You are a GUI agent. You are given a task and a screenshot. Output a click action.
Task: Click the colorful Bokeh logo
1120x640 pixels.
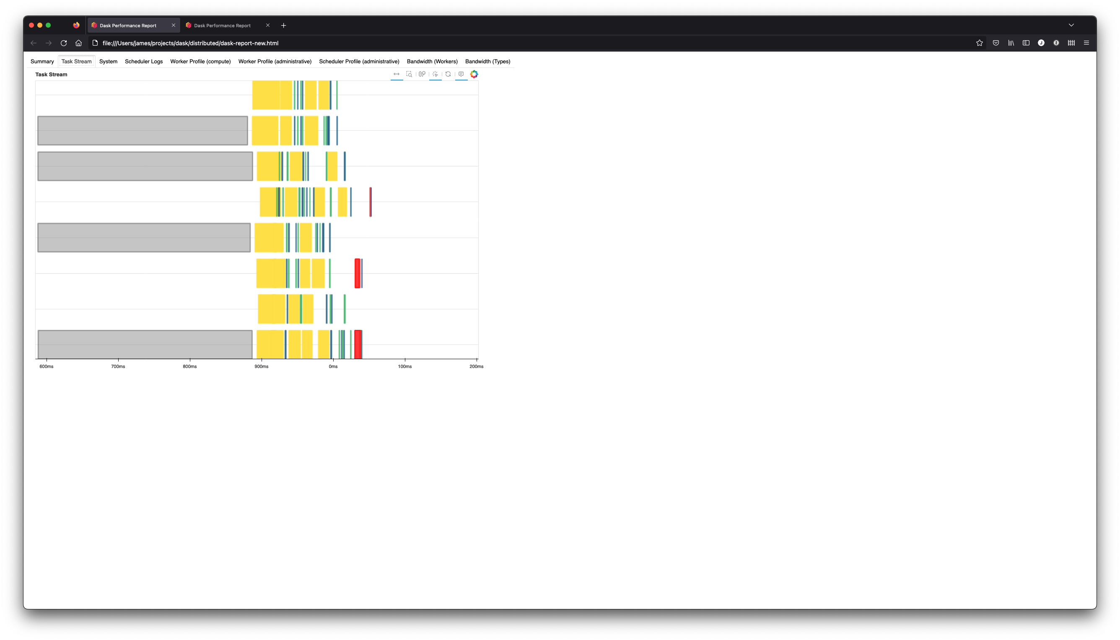(x=474, y=74)
